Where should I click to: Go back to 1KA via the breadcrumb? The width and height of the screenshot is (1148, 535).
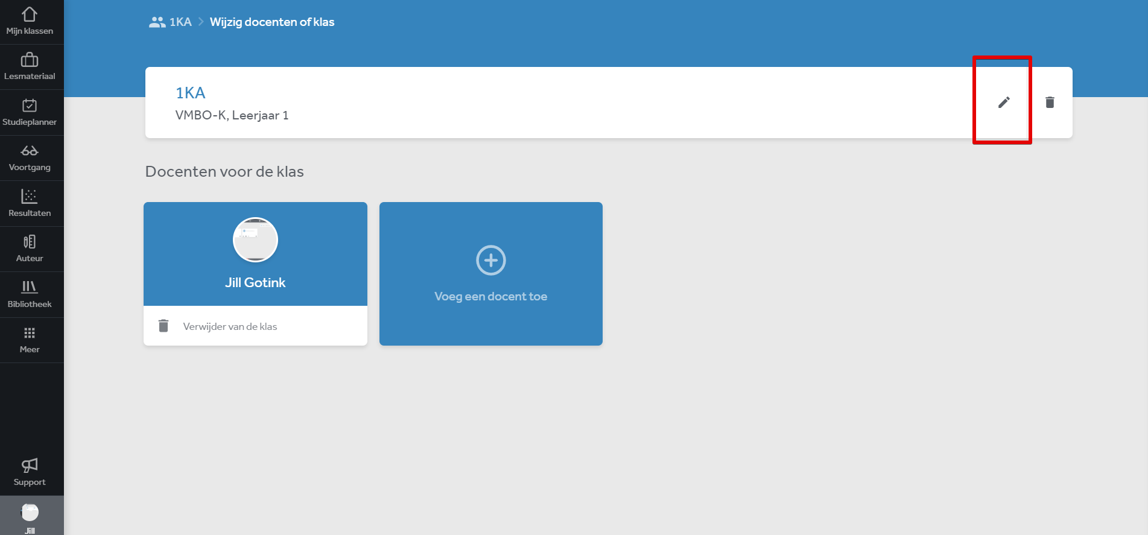(x=180, y=22)
